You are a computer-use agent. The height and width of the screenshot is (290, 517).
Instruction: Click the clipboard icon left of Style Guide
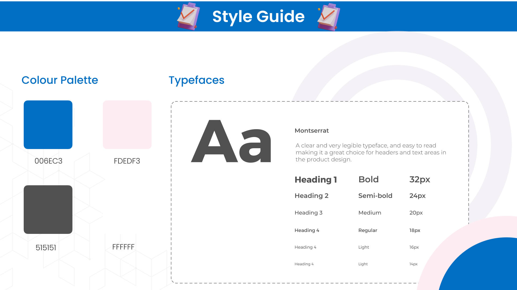188,16
